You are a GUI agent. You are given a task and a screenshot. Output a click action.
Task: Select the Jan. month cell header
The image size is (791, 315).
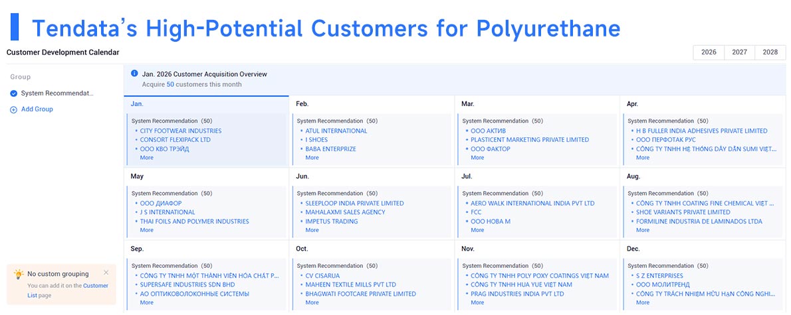(137, 104)
